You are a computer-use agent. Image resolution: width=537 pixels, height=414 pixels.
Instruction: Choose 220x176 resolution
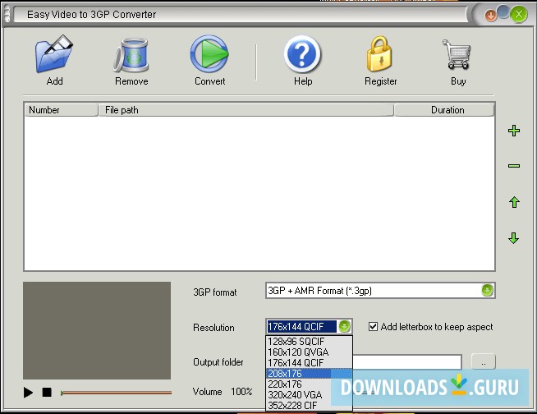click(309, 384)
